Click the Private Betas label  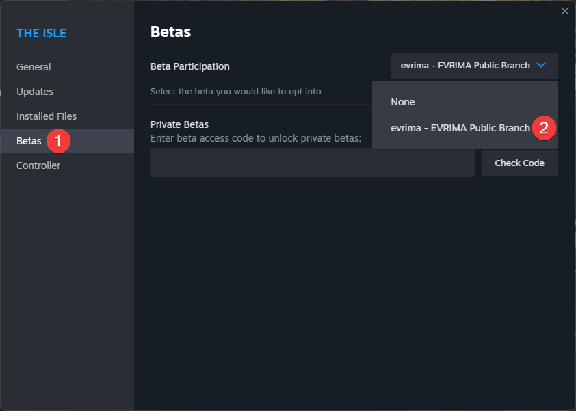coord(180,124)
